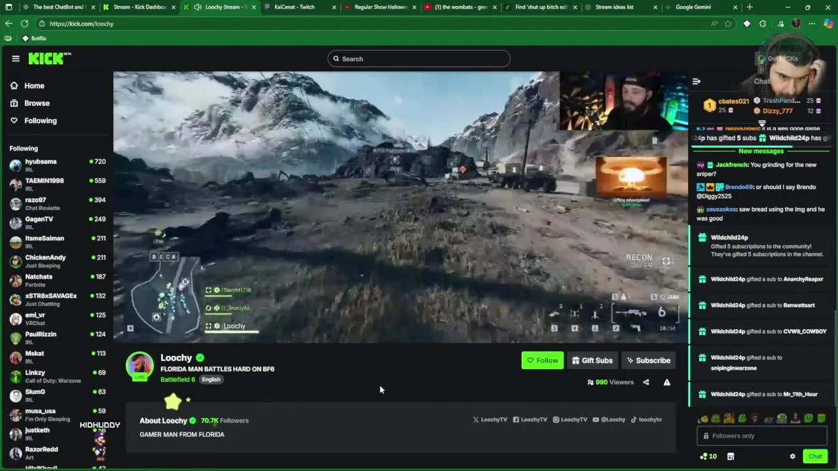Click the English language tag

211,379
